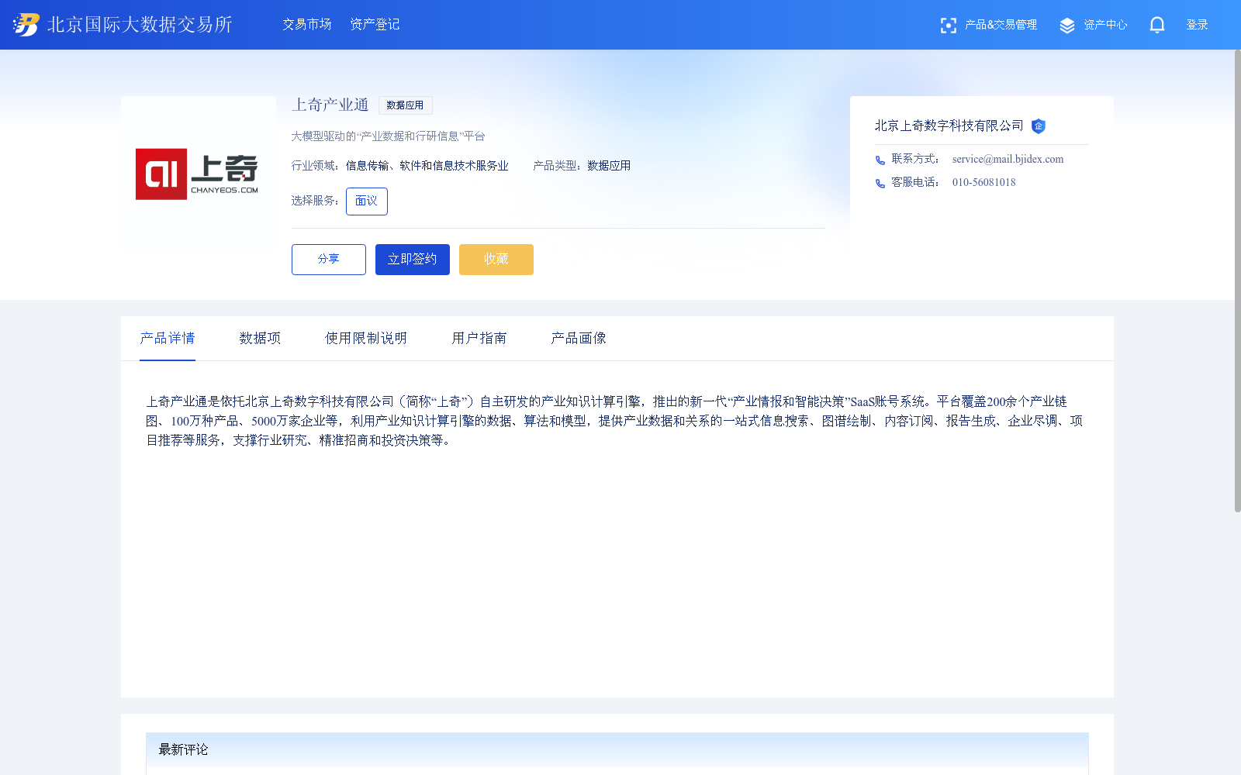The height and width of the screenshot is (775, 1241).
Task: Click the 产品类型 value 数据应用
Action: [609, 166]
